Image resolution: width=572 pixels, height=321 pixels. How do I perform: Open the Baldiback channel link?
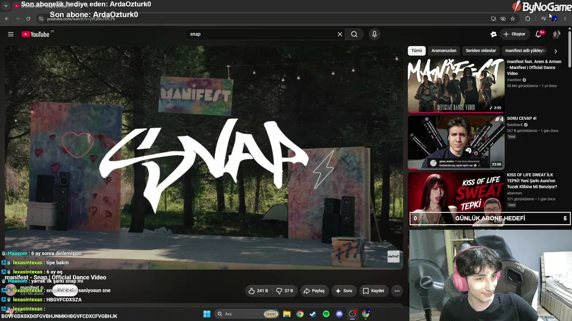(515, 125)
